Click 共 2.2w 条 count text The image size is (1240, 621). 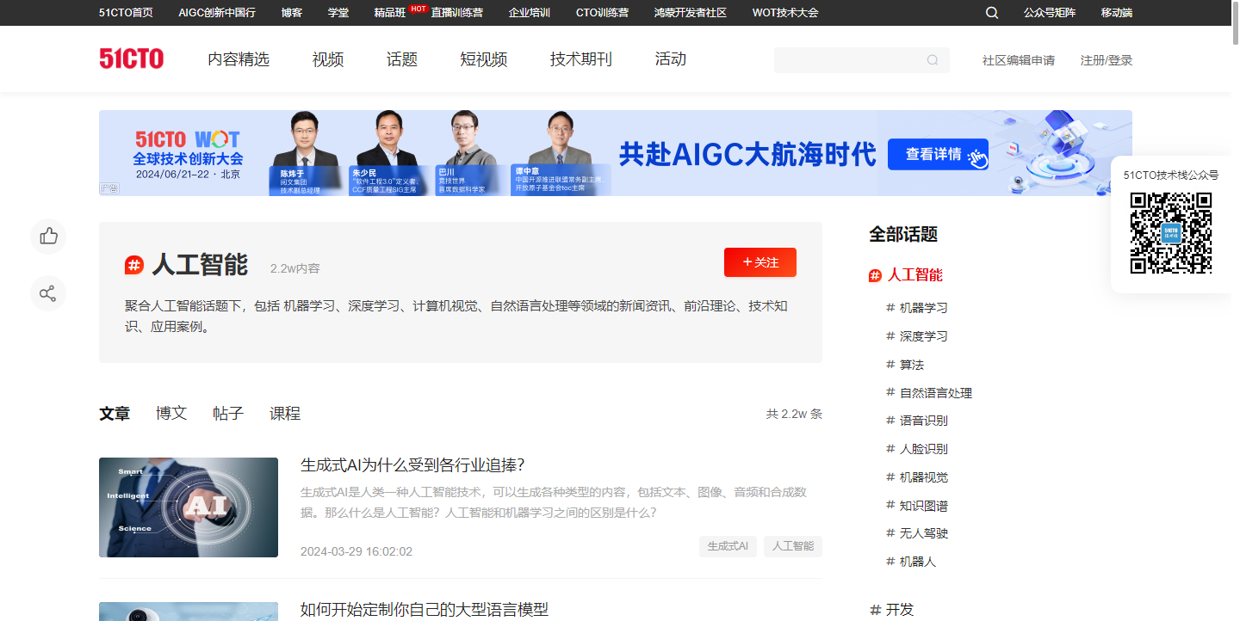(x=794, y=414)
